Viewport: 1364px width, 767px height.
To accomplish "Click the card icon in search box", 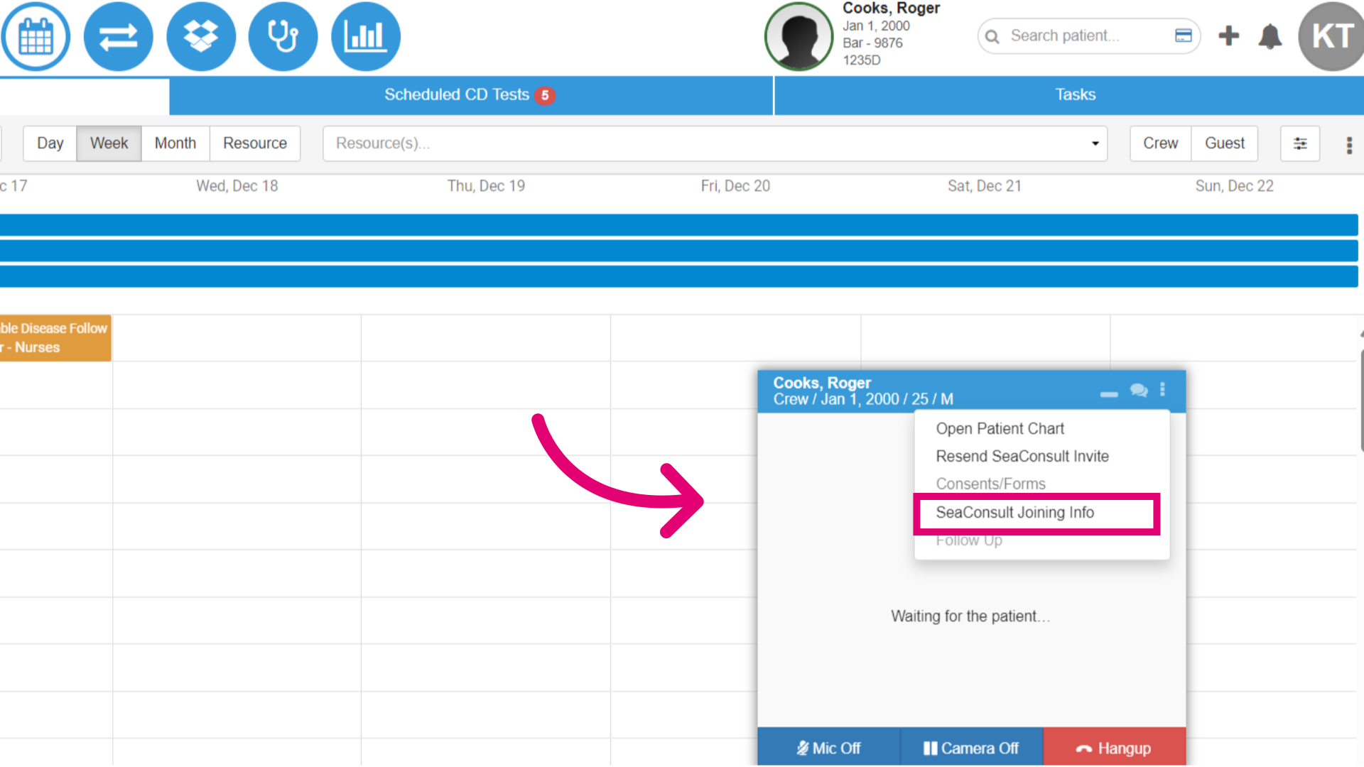I will pyautogui.click(x=1183, y=36).
